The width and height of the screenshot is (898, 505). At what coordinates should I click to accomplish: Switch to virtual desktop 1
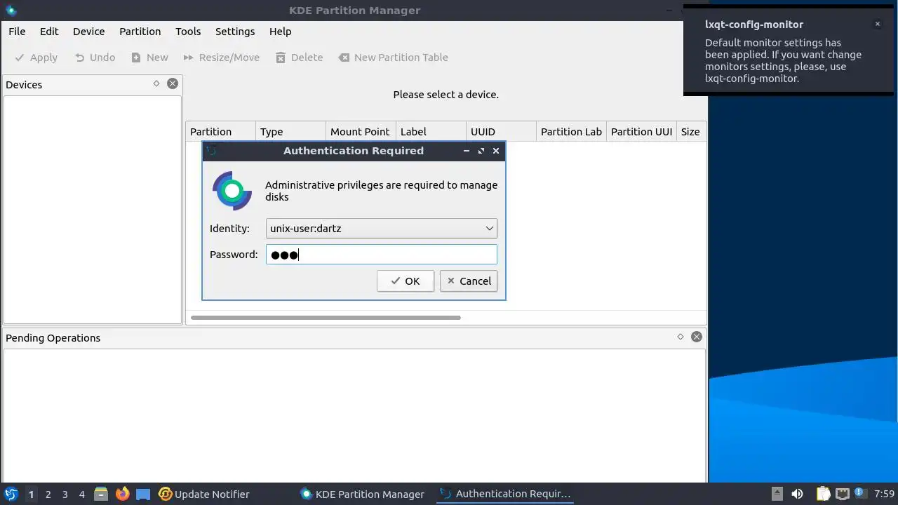click(x=31, y=494)
